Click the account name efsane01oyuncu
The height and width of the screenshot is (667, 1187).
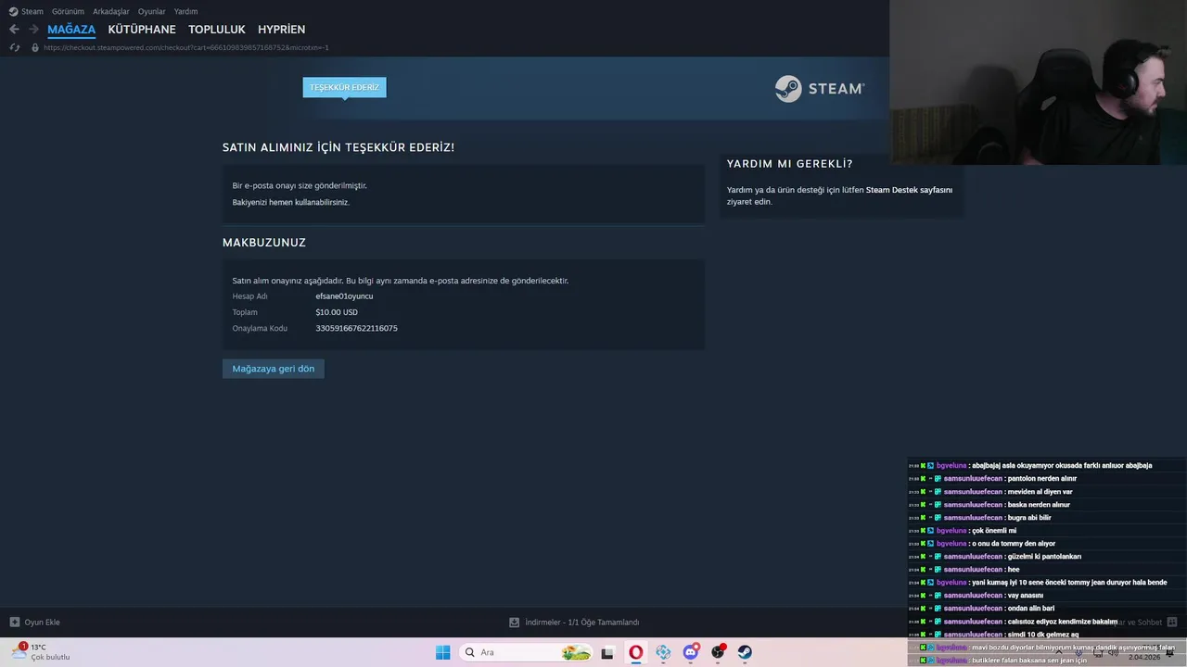tap(344, 296)
